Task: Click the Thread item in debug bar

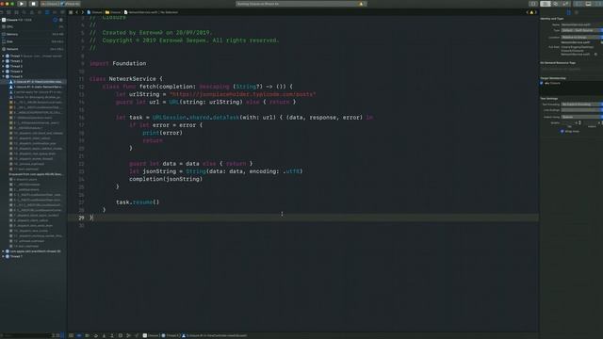Action: [170, 335]
